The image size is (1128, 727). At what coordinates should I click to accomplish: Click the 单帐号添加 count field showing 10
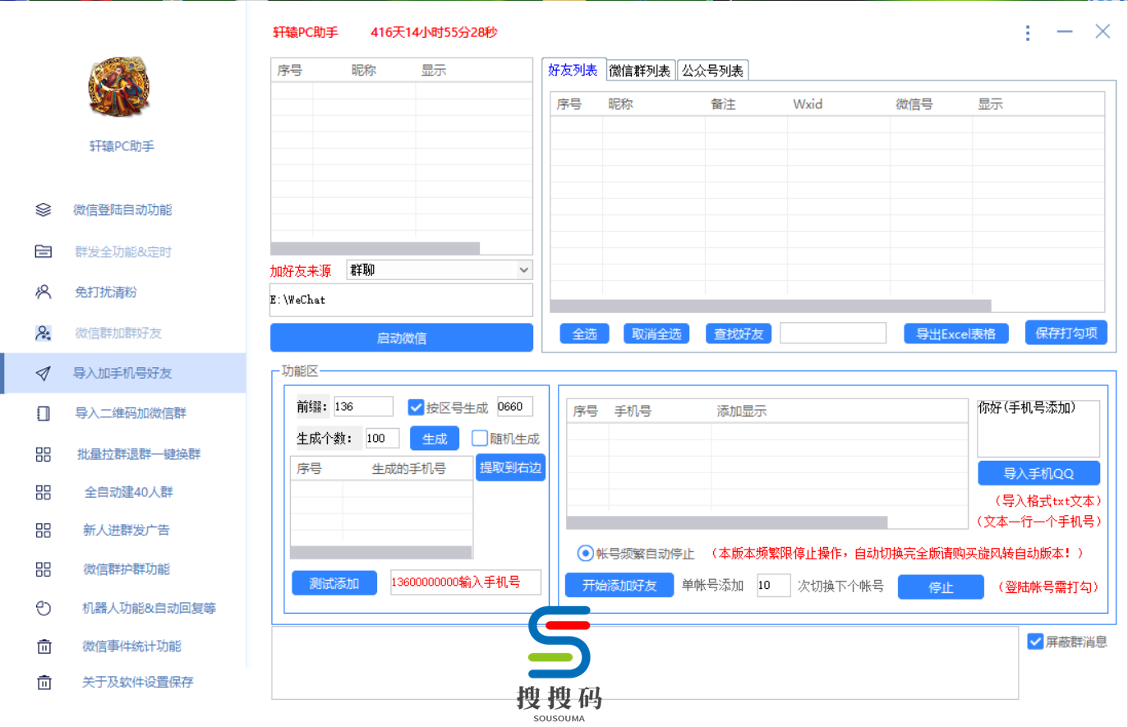773,585
